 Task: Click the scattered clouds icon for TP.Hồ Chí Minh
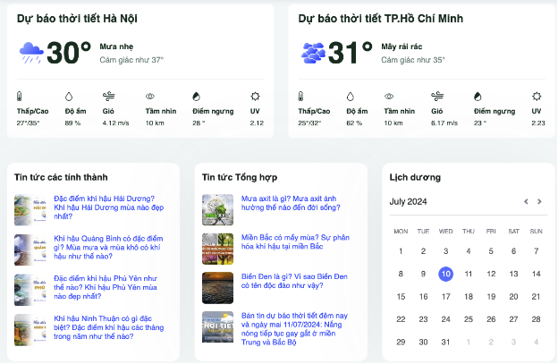coord(313,53)
